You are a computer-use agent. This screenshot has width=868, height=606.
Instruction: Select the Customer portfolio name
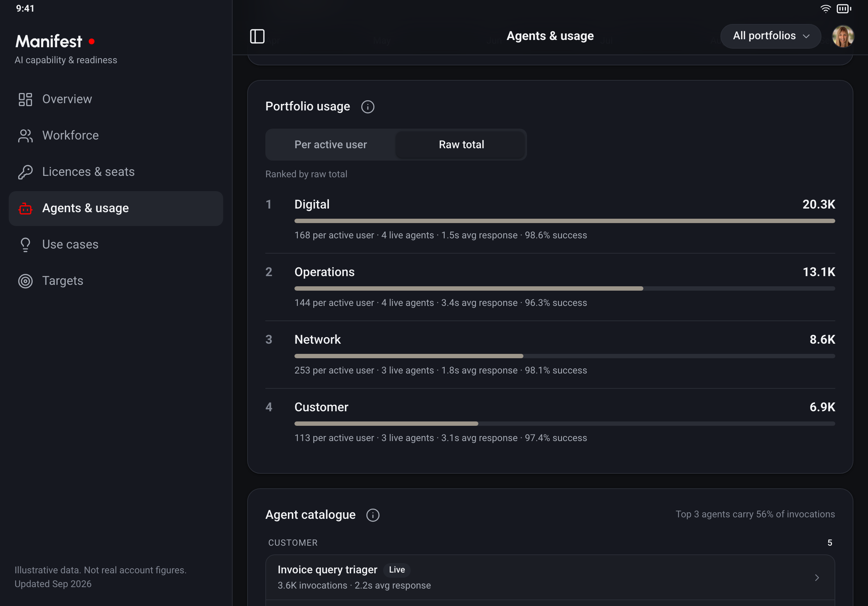click(x=321, y=407)
